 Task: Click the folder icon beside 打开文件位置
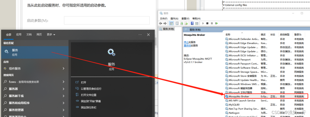tap(77, 95)
